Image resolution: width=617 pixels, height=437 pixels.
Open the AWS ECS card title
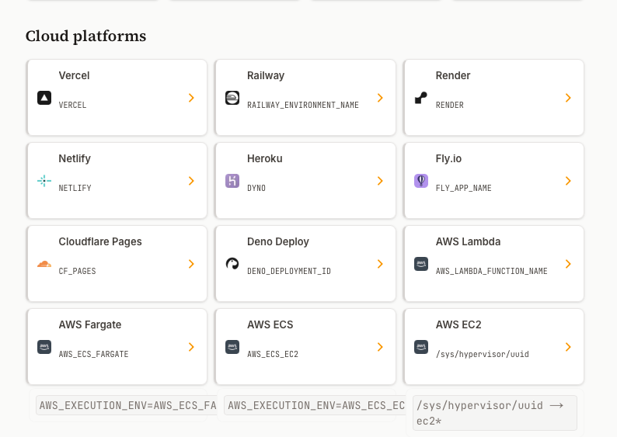pos(270,324)
